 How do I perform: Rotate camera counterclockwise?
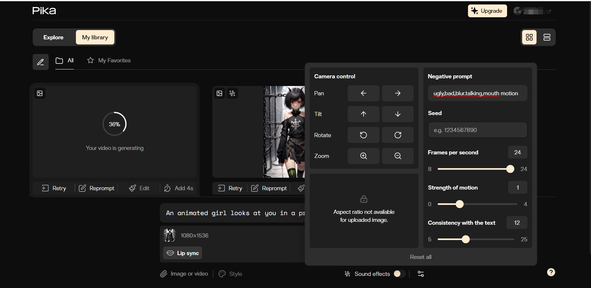[x=363, y=135]
